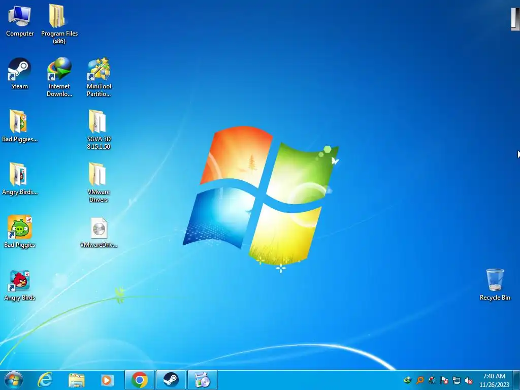Select the VMwareDriv disc image file
This screenshot has height=390, width=520.
click(x=99, y=232)
